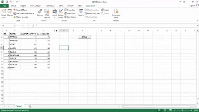Click the zoom out minus button
Viewport: 199px width, 112px height.
click(175, 110)
